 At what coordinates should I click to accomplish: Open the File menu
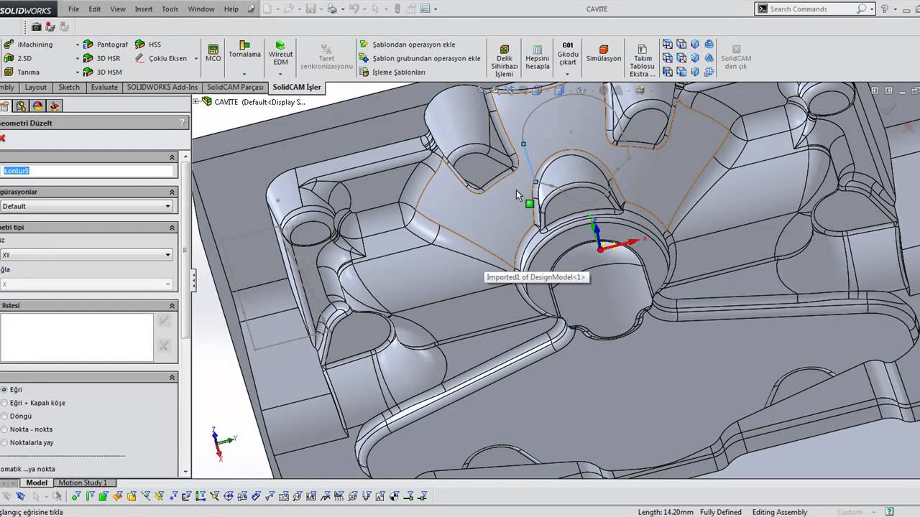tap(74, 9)
